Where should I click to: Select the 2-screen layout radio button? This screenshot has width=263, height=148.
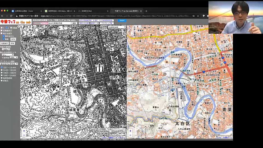point(6,28)
